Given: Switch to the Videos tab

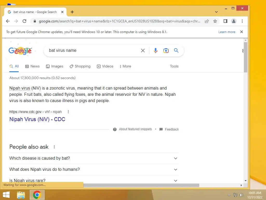Looking at the screenshot, I should coord(105,66).
